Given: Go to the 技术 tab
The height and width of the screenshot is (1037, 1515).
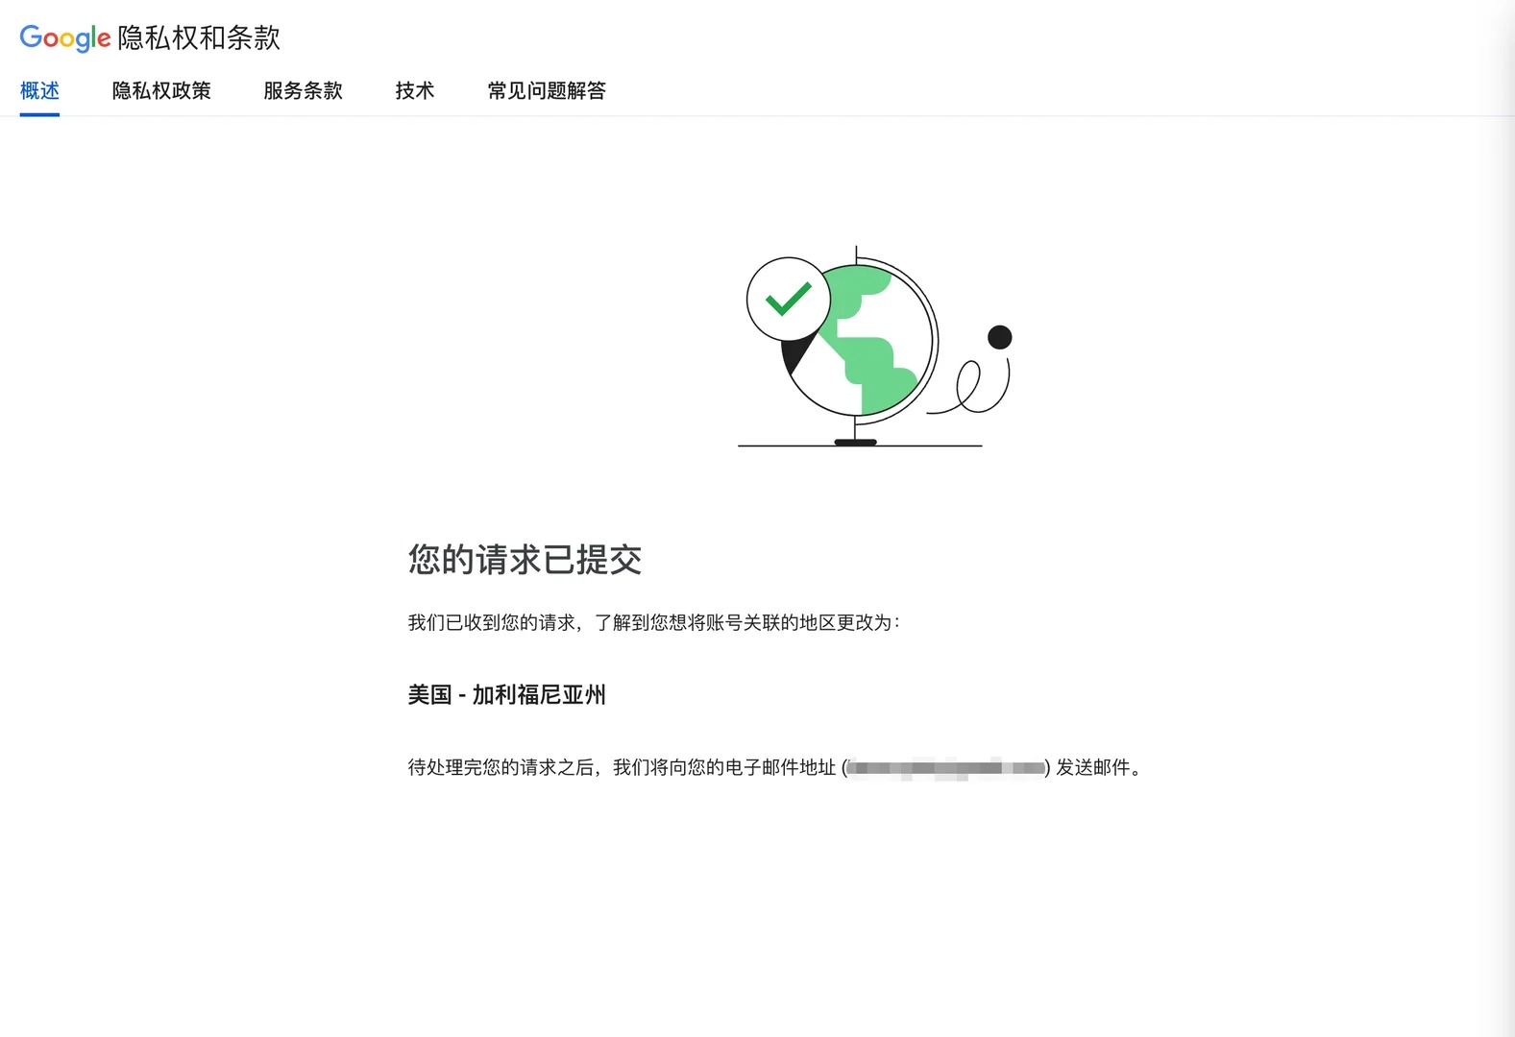Looking at the screenshot, I should point(415,90).
